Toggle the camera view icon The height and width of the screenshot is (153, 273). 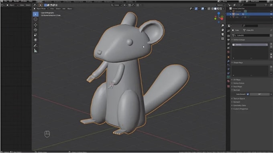222,34
